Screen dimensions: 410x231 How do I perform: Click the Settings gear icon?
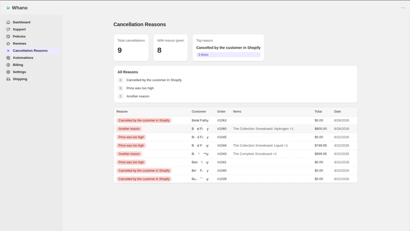[8, 72]
